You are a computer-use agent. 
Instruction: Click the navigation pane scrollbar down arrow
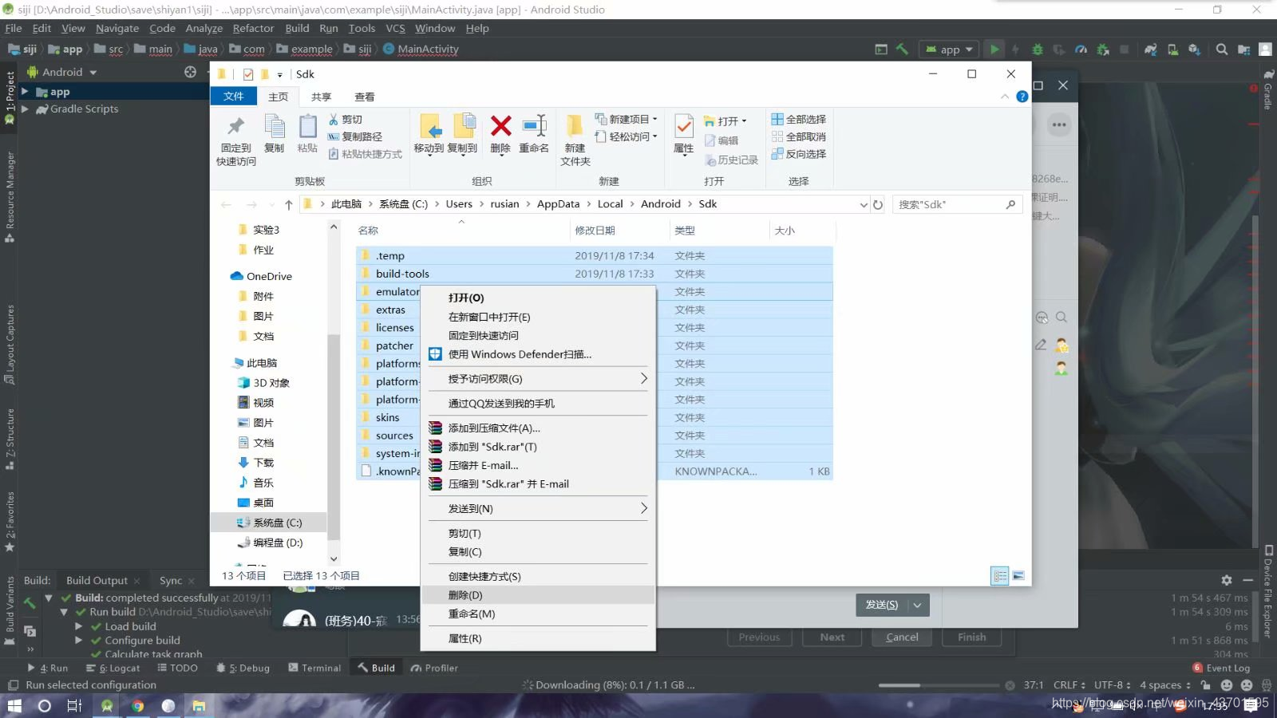tap(334, 558)
